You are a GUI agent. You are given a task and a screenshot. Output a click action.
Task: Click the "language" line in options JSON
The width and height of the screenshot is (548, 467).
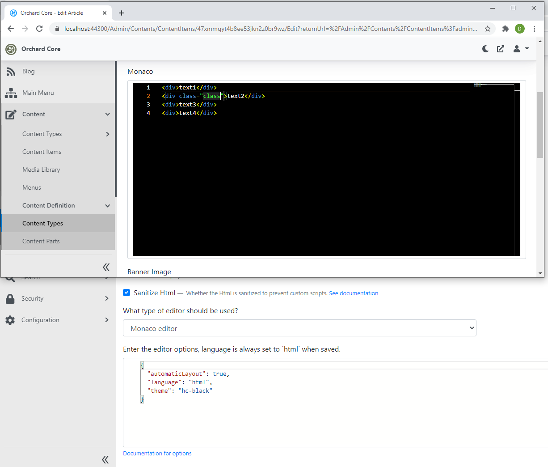tap(180, 382)
